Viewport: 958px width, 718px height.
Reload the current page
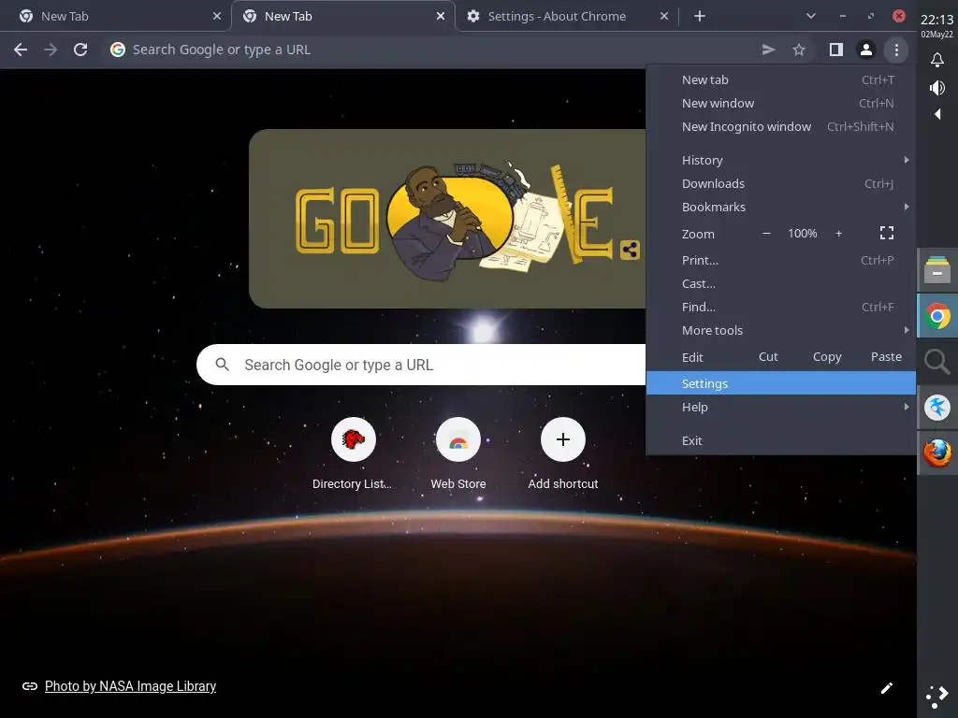tap(80, 50)
